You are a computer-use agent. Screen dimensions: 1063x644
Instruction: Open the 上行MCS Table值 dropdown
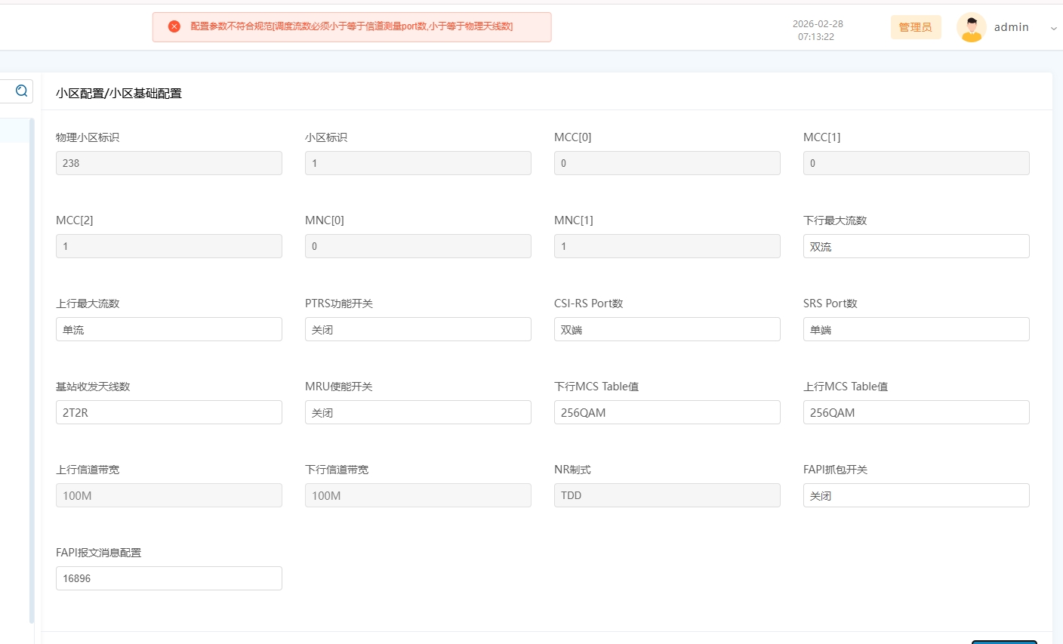916,412
